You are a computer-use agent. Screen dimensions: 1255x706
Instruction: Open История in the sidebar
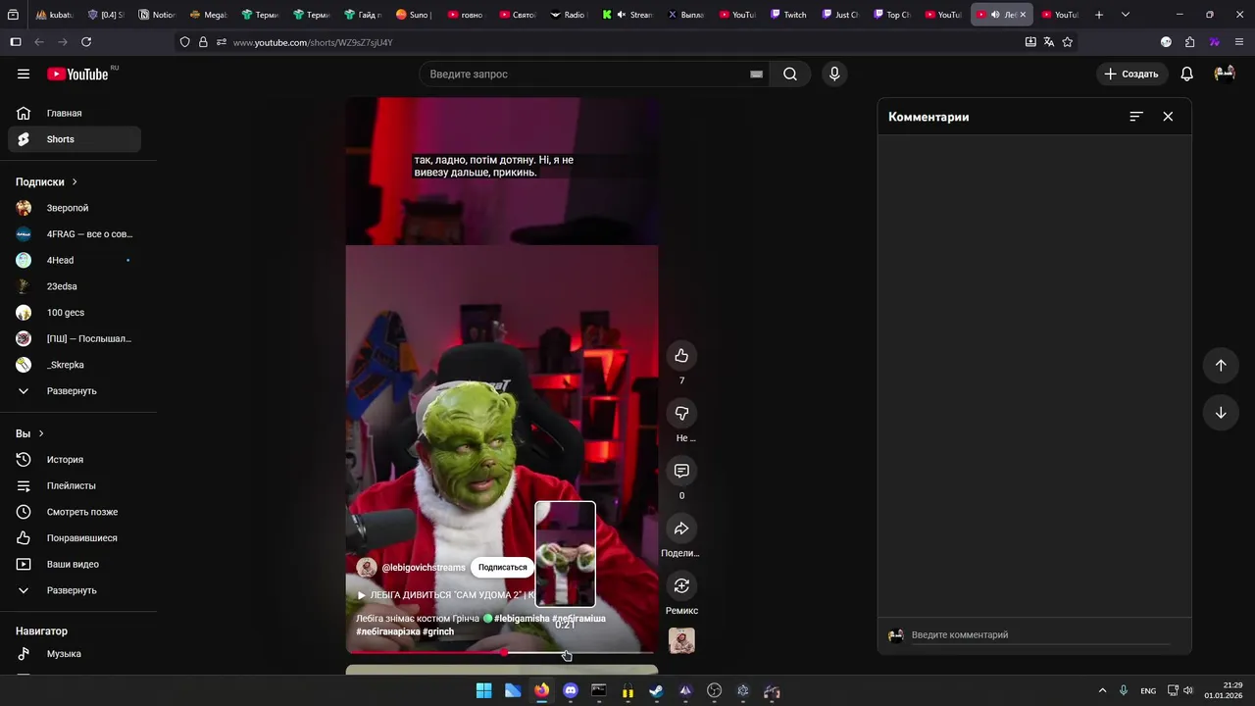[x=75, y=459]
